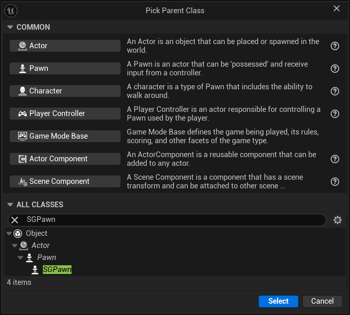Open the search options gear

click(338, 220)
